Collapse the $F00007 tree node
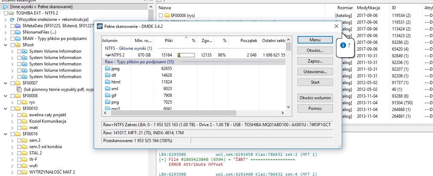This screenshot has width=433, height=176. (x=6, y=83)
